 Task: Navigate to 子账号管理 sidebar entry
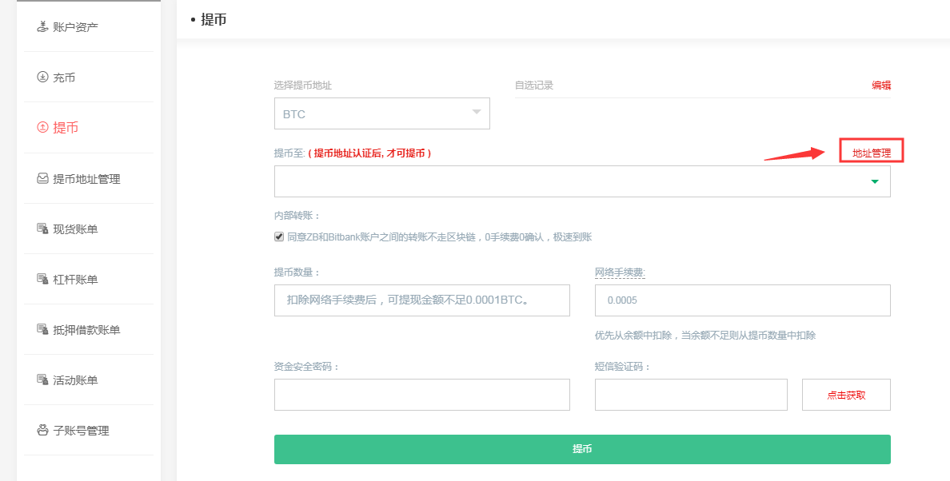(x=79, y=430)
